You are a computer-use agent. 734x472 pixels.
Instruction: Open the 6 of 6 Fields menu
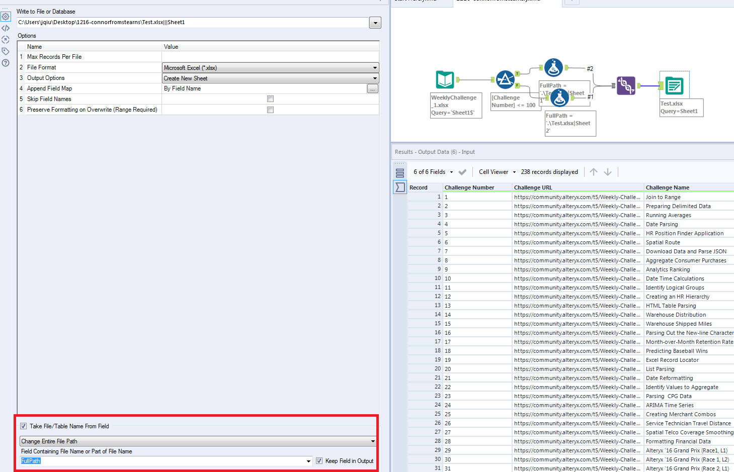[x=433, y=172]
